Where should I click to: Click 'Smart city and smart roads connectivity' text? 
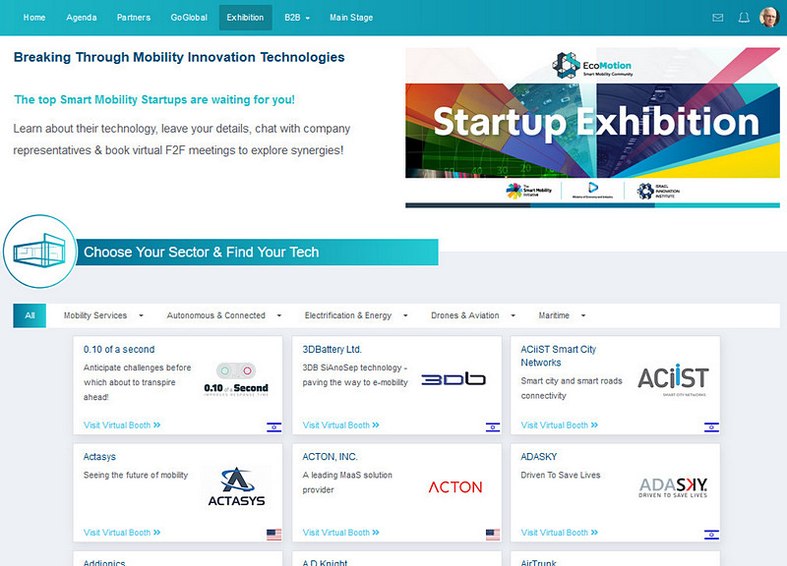click(572, 388)
